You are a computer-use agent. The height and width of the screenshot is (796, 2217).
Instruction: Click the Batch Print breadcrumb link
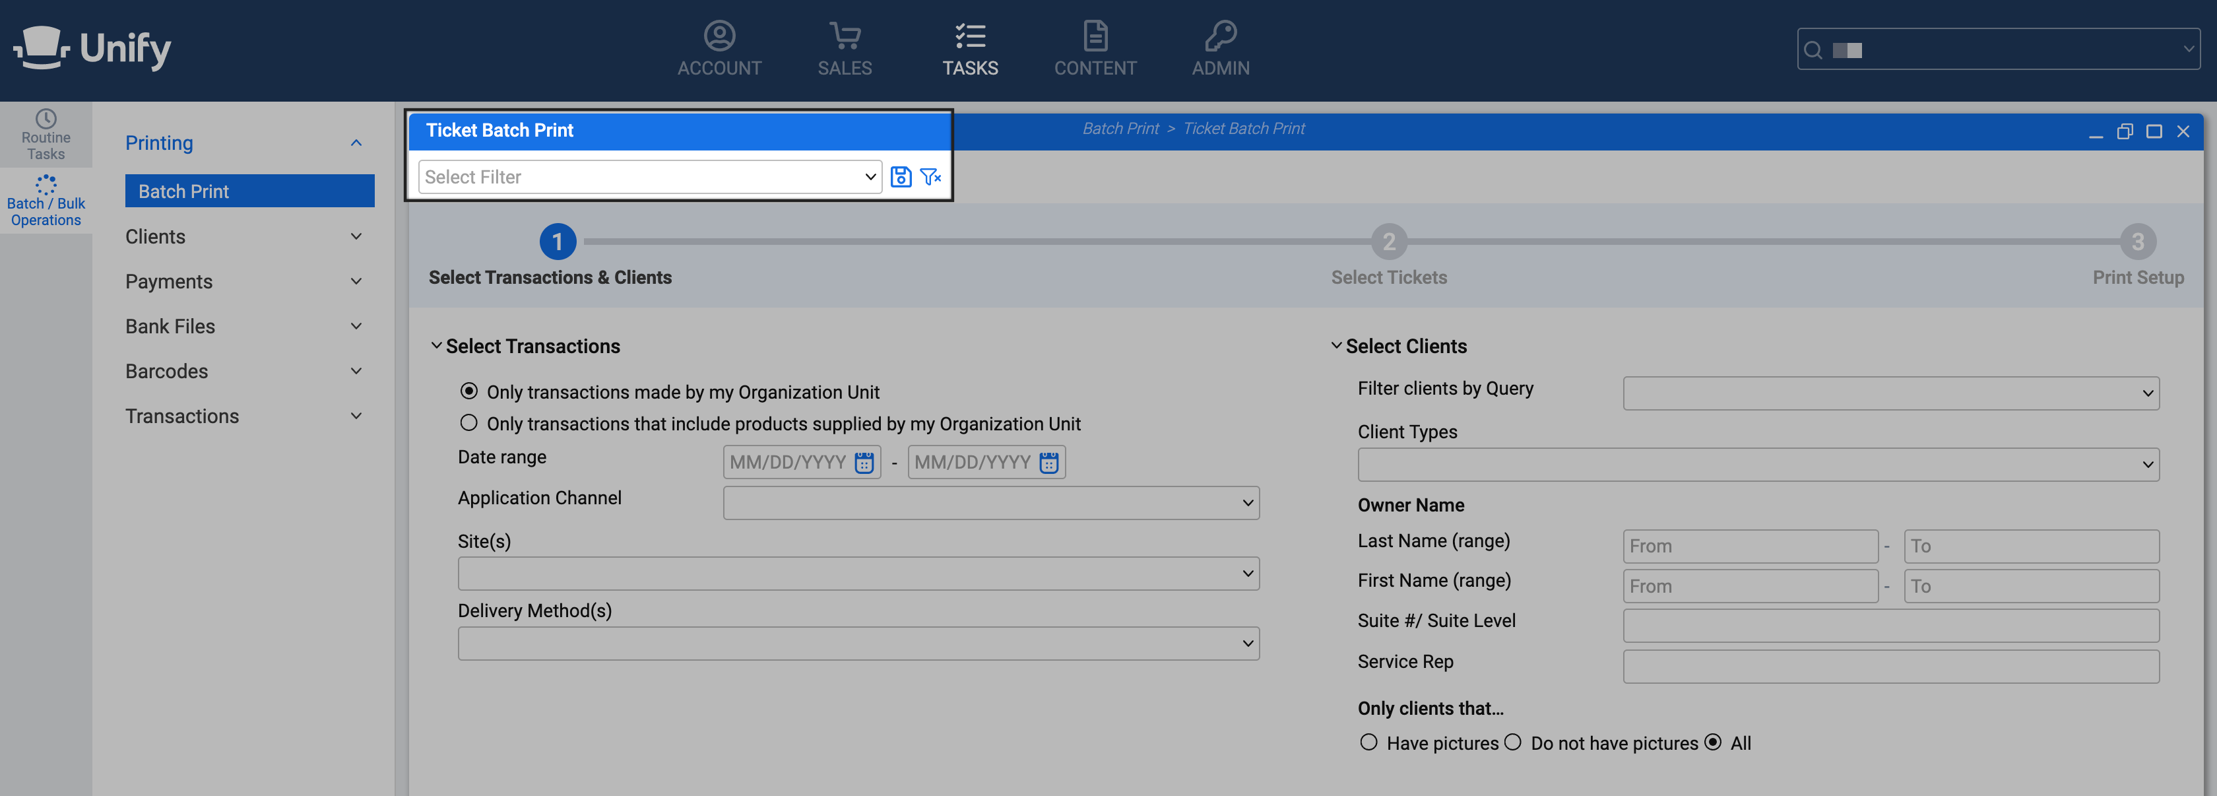[x=1120, y=128]
